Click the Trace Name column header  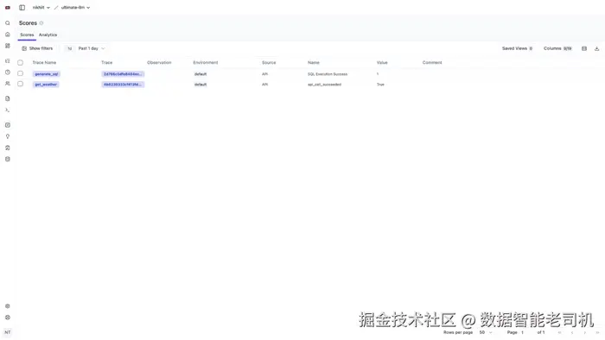[x=44, y=62]
